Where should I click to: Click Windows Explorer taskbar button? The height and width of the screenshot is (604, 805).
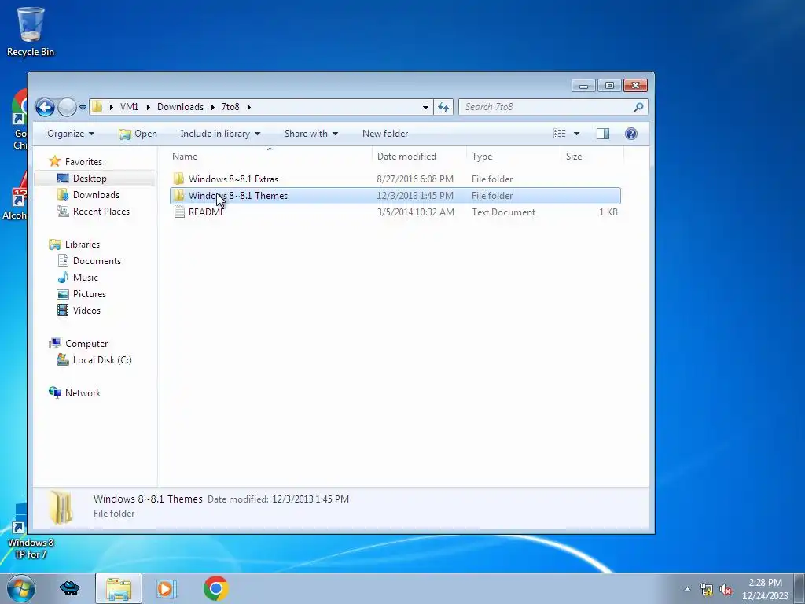click(x=119, y=588)
